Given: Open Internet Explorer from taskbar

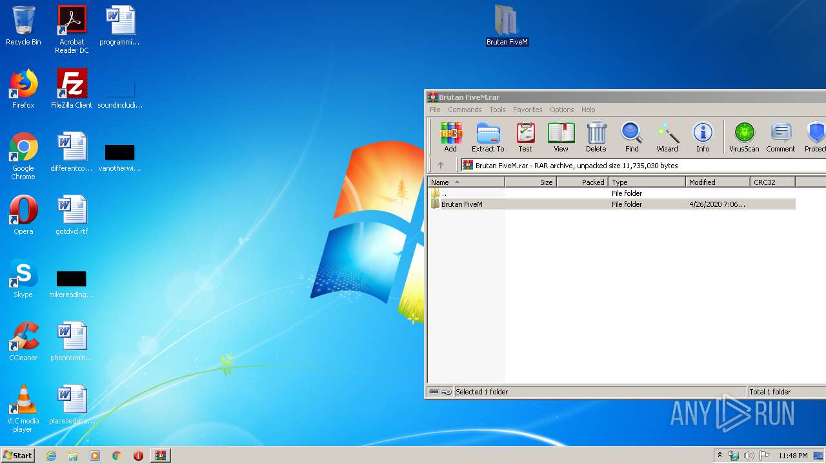Looking at the screenshot, I should 51,456.
